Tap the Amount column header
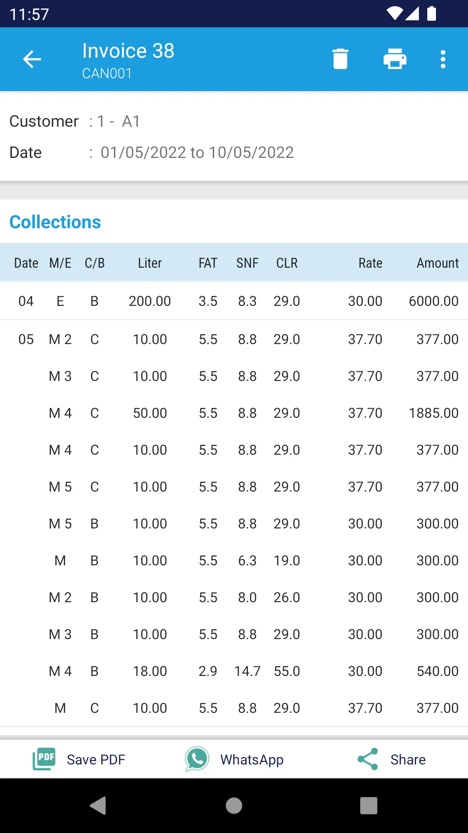 pos(438,263)
